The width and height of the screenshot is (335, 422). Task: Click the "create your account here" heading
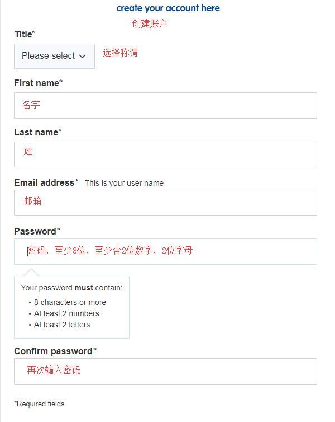coord(168,8)
